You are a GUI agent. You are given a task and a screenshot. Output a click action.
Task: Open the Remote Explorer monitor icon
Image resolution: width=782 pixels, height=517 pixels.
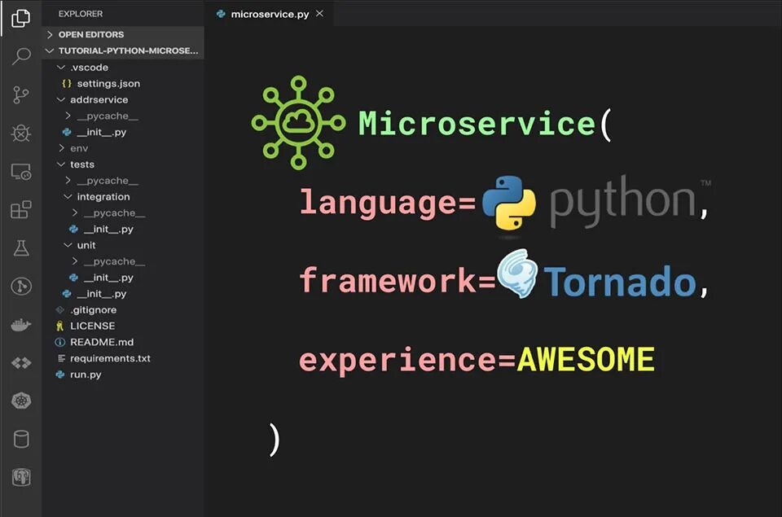coord(20,172)
